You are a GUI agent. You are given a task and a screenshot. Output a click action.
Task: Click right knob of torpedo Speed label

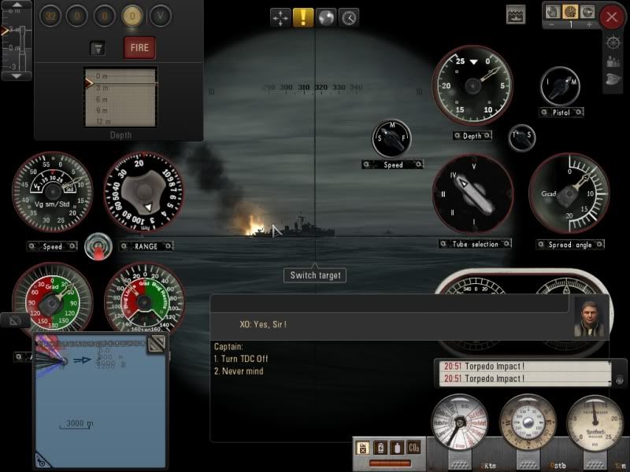tap(418, 164)
